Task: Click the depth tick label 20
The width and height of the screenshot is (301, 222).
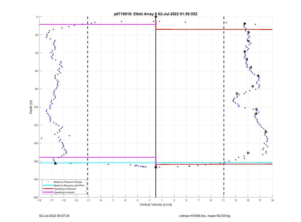Action: coord(36,35)
